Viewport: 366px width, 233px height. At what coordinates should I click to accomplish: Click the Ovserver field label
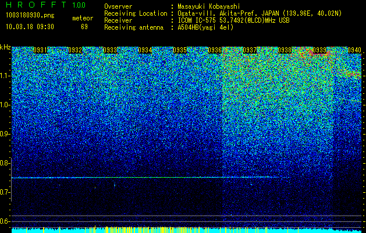pyautogui.click(x=118, y=7)
